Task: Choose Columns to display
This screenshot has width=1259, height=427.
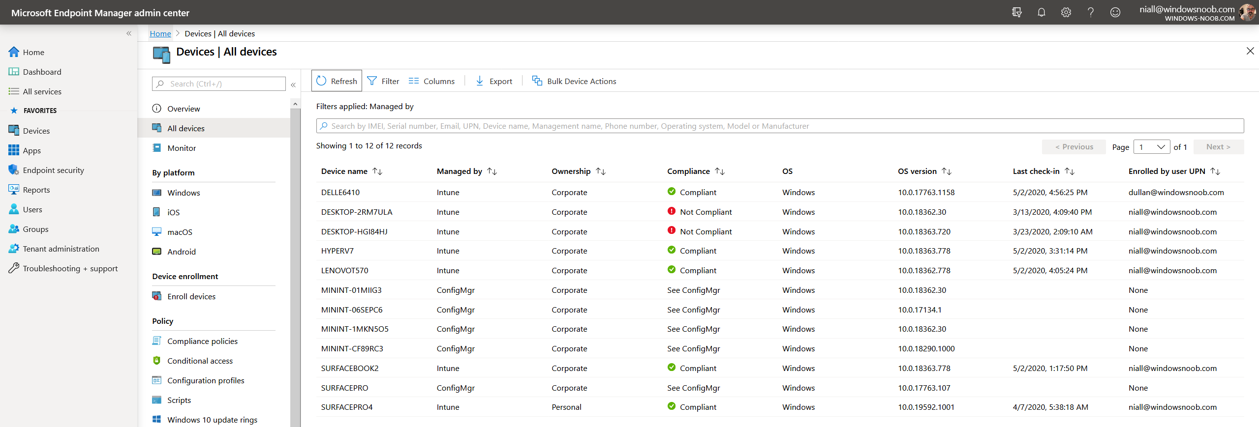Action: click(432, 81)
